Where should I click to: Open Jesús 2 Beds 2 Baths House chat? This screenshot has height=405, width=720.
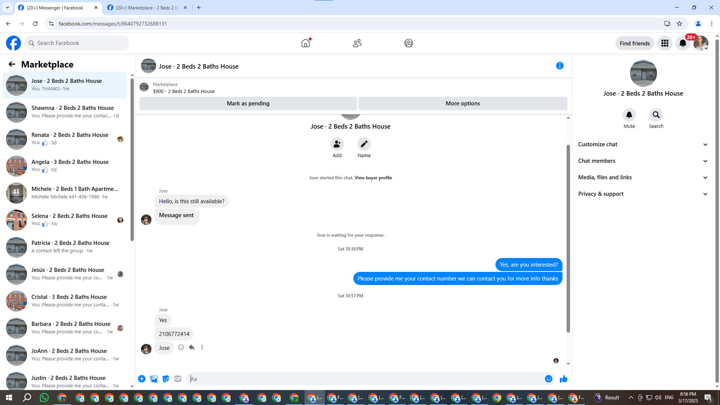[65, 274]
